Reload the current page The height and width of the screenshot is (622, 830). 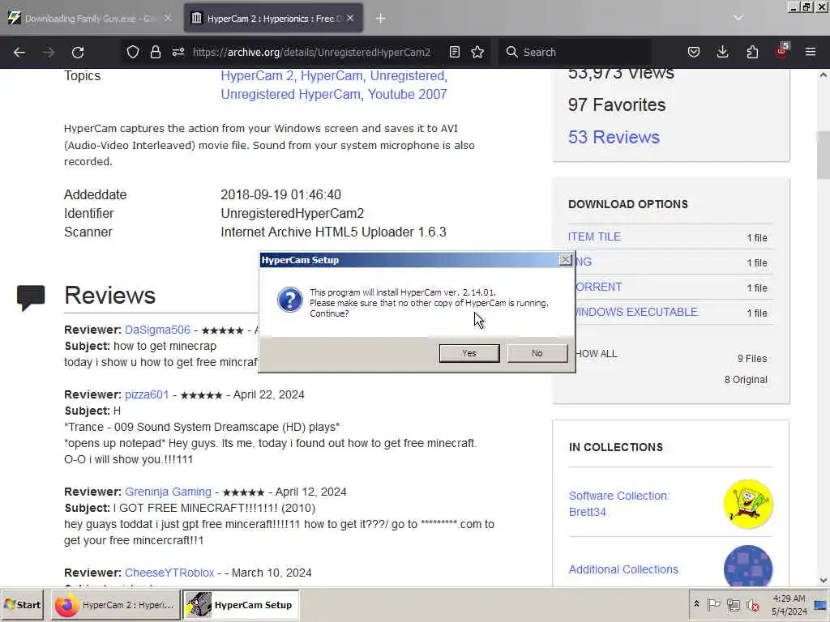click(x=78, y=52)
